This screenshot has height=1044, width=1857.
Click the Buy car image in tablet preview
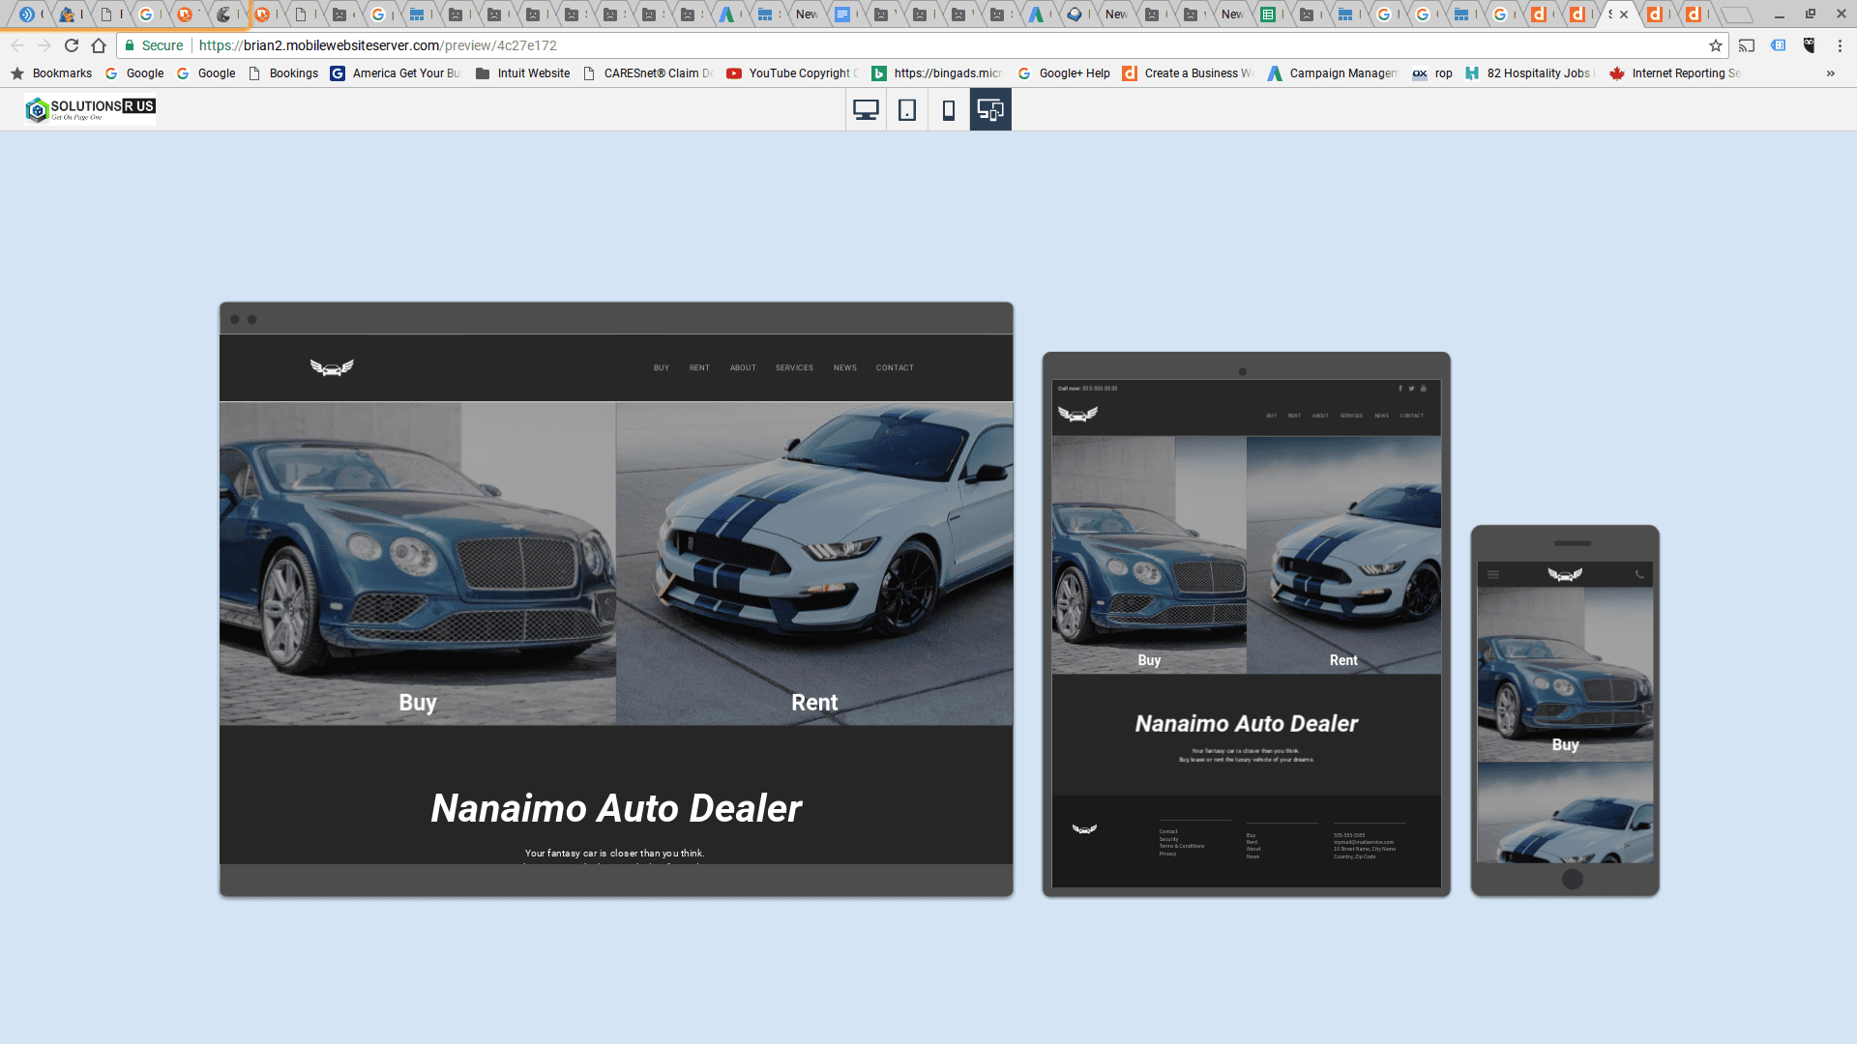(1149, 555)
